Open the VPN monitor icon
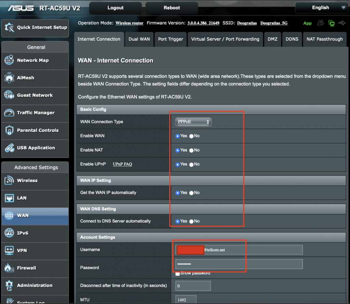 point(9,251)
